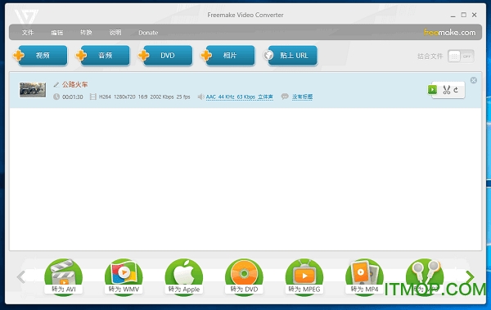This screenshot has height=310, width=491.
Task: Select the 公路火车 title text
Action: tap(74, 84)
